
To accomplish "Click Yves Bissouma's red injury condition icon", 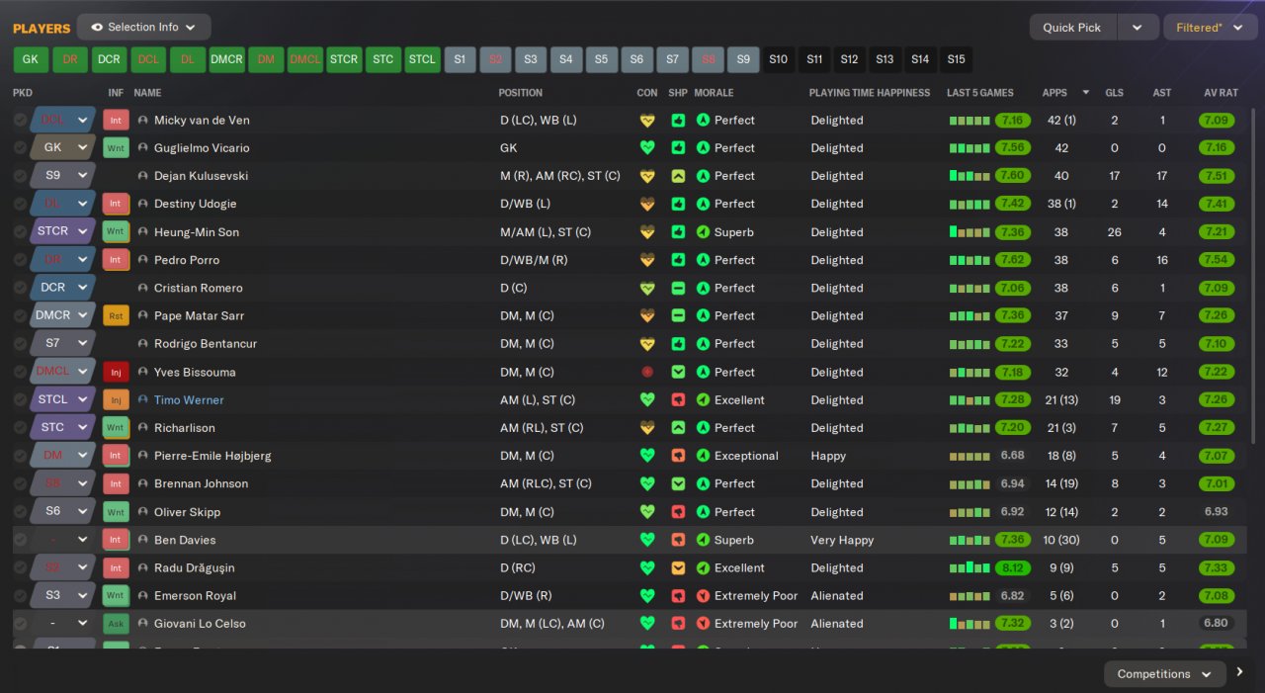I will point(647,373).
